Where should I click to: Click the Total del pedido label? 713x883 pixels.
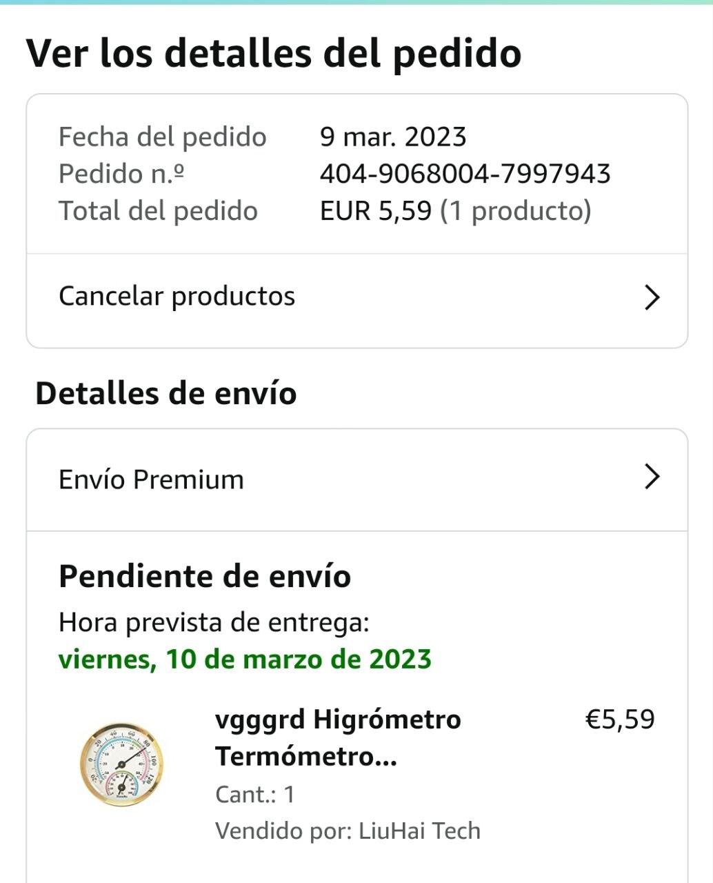click(158, 211)
